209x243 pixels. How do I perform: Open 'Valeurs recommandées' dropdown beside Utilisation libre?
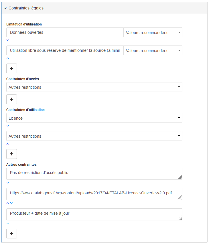[153, 51]
